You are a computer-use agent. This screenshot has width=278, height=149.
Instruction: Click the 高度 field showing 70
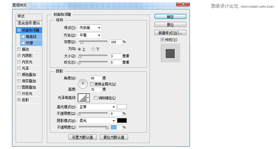96,89
